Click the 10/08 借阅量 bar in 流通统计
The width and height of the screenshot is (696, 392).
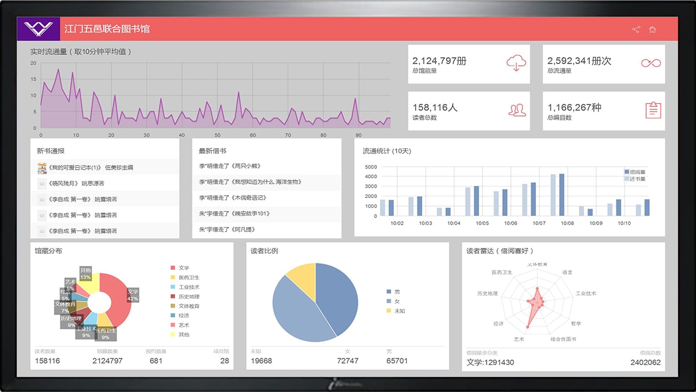561,195
